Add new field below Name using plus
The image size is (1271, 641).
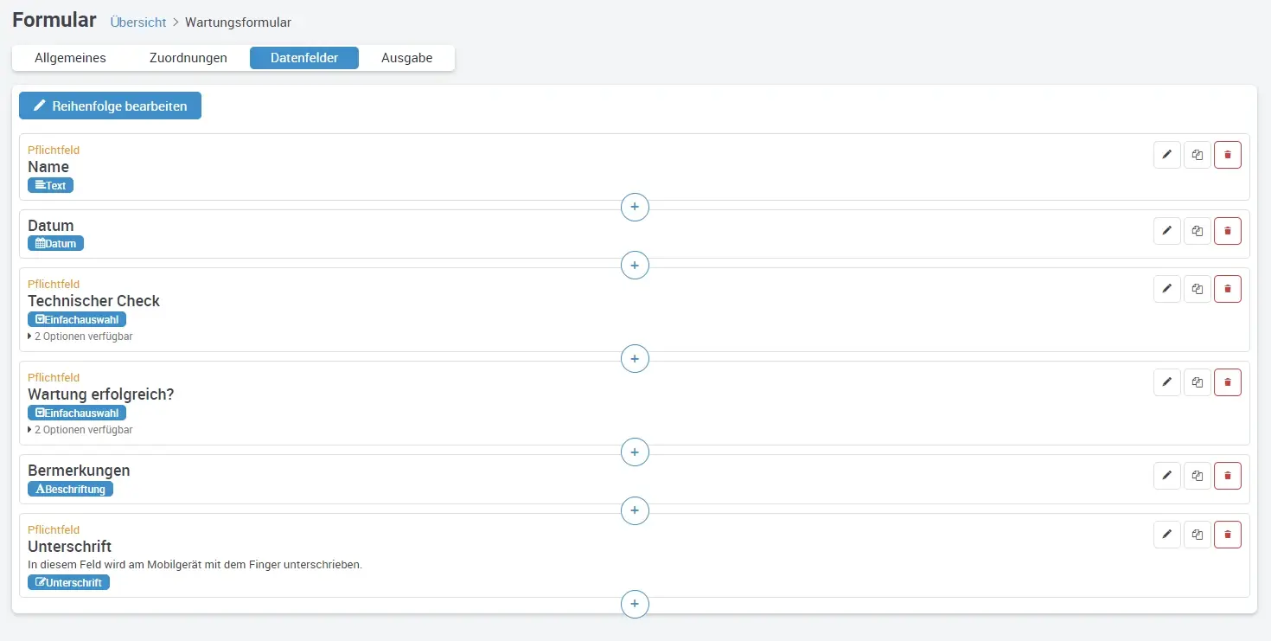point(635,208)
